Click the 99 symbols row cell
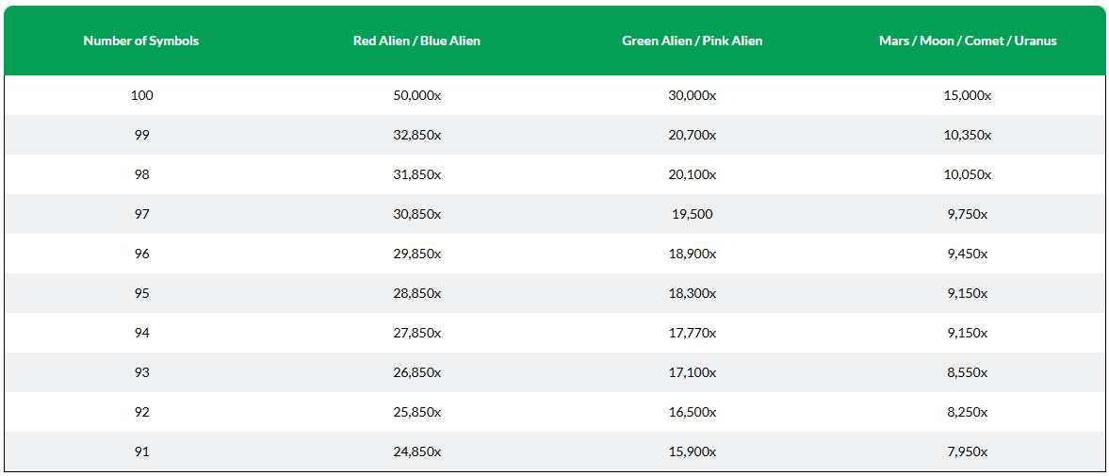Viewport: 1109px width, 476px height. coord(141,135)
